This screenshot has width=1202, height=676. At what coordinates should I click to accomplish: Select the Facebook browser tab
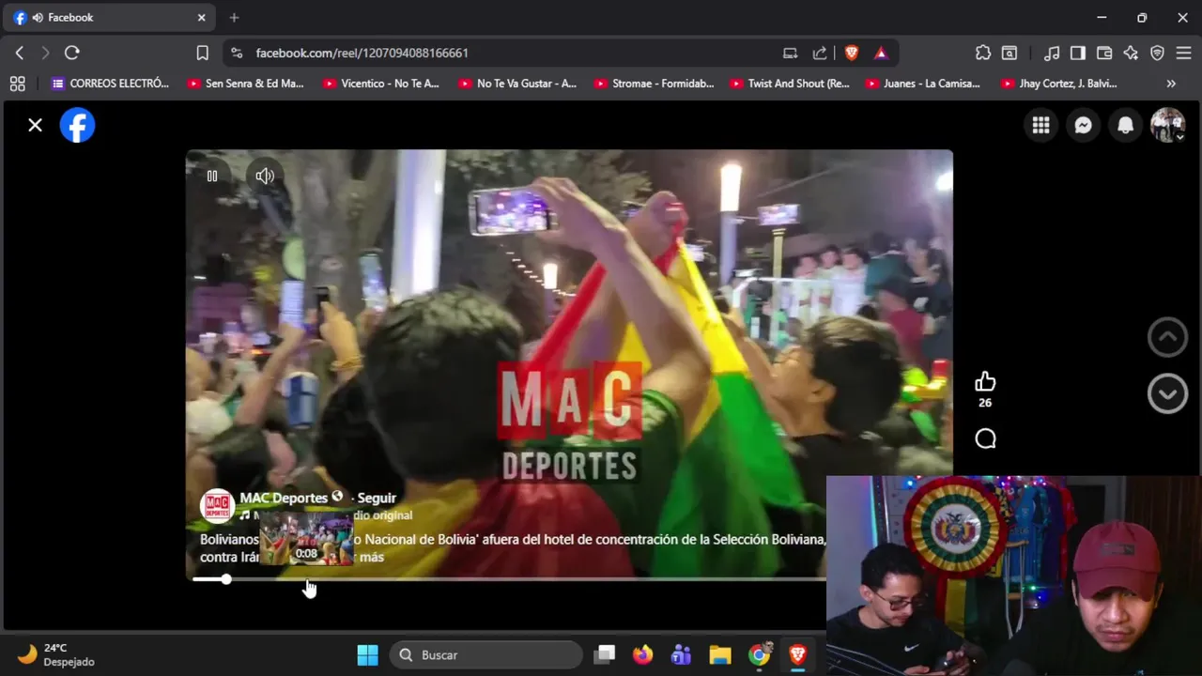(x=111, y=17)
